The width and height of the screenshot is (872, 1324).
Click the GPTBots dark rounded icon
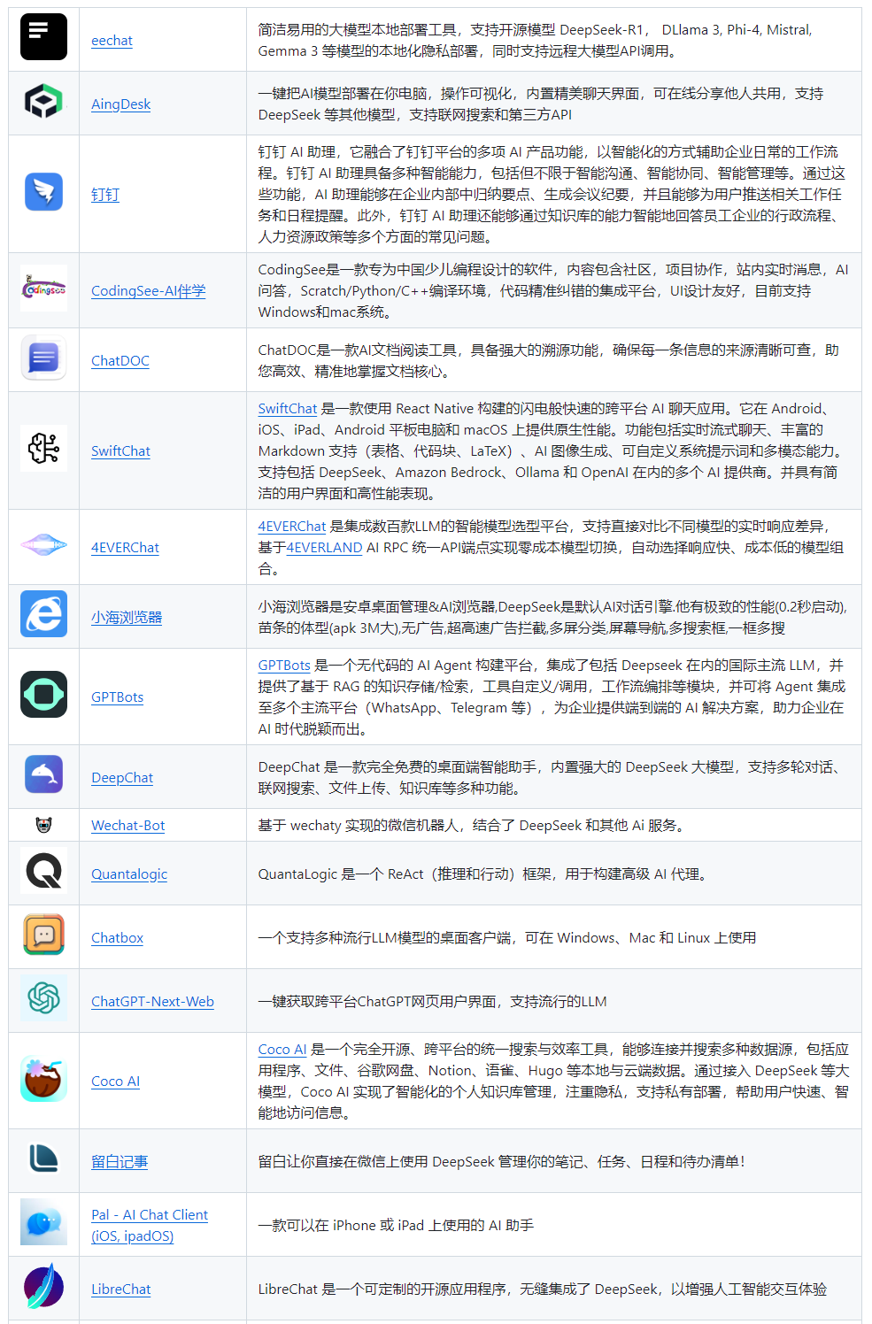(x=43, y=694)
